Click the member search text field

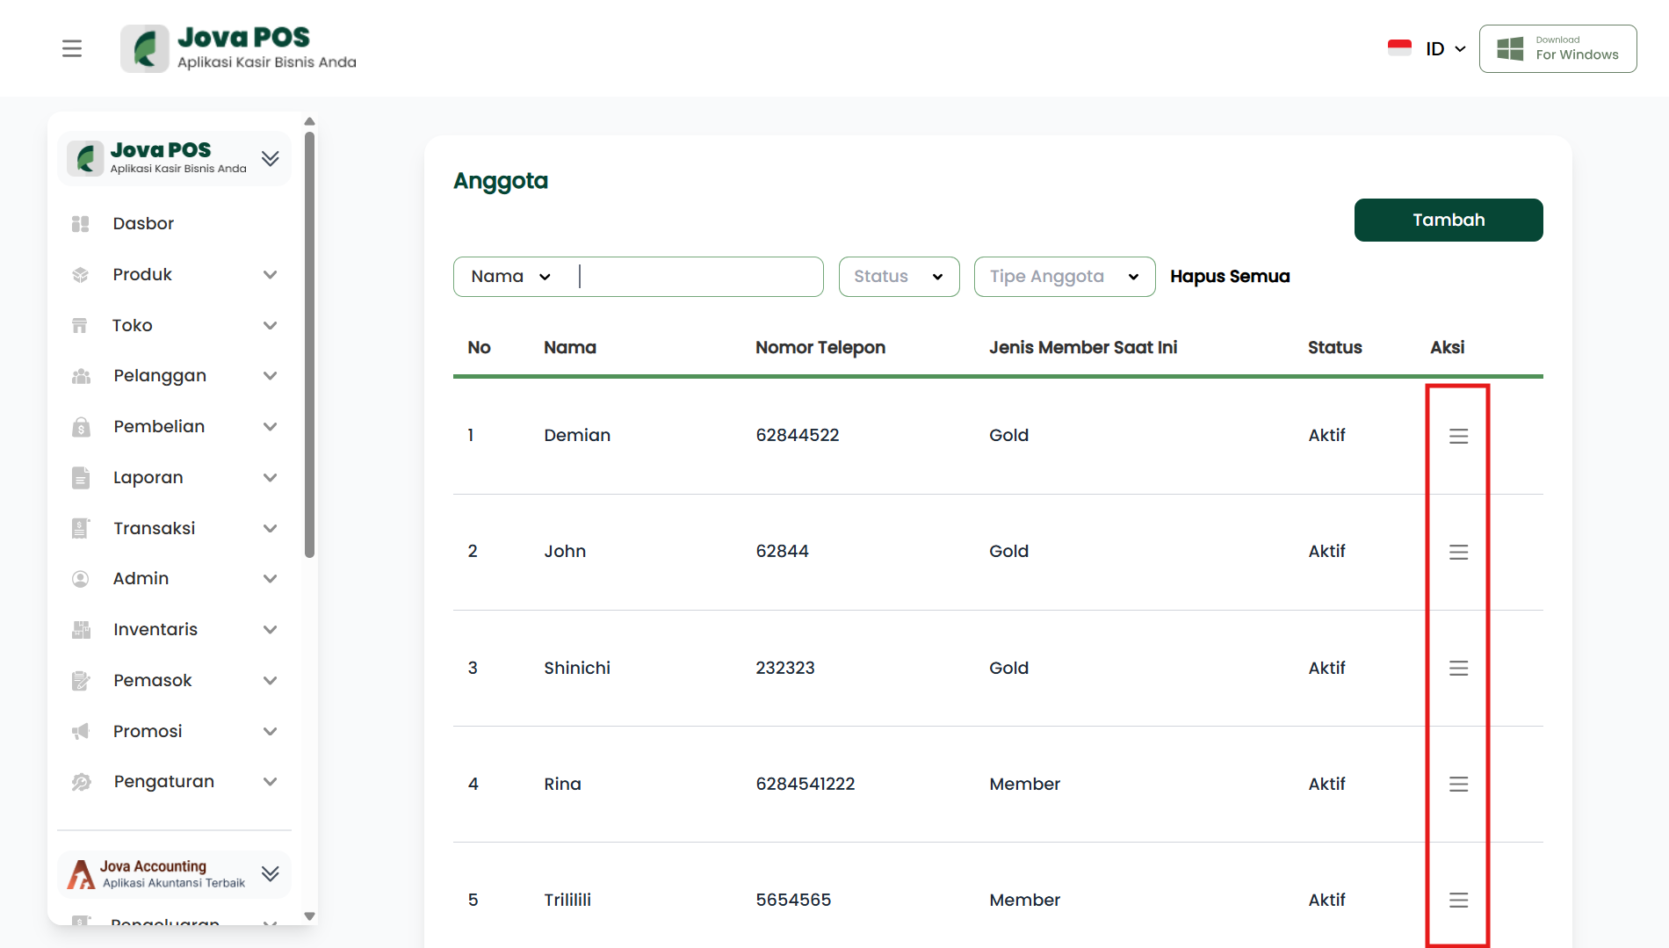698,277
